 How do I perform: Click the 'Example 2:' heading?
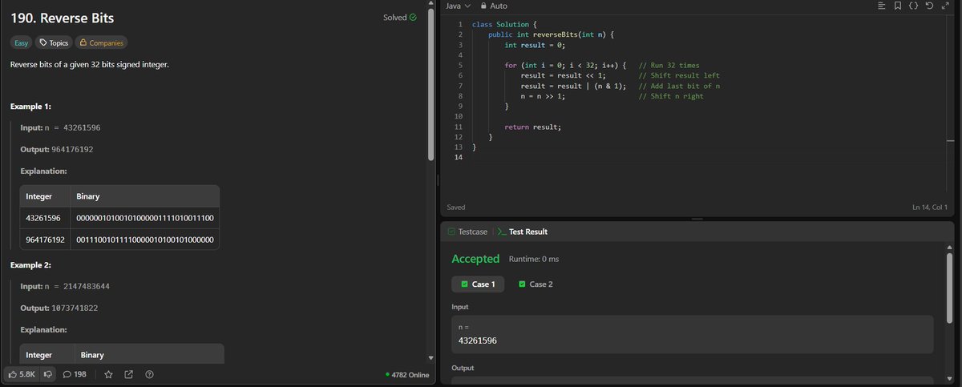31,264
